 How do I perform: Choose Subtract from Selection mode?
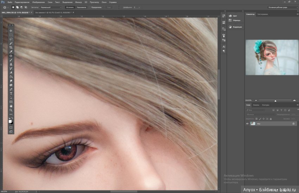click(21, 7)
